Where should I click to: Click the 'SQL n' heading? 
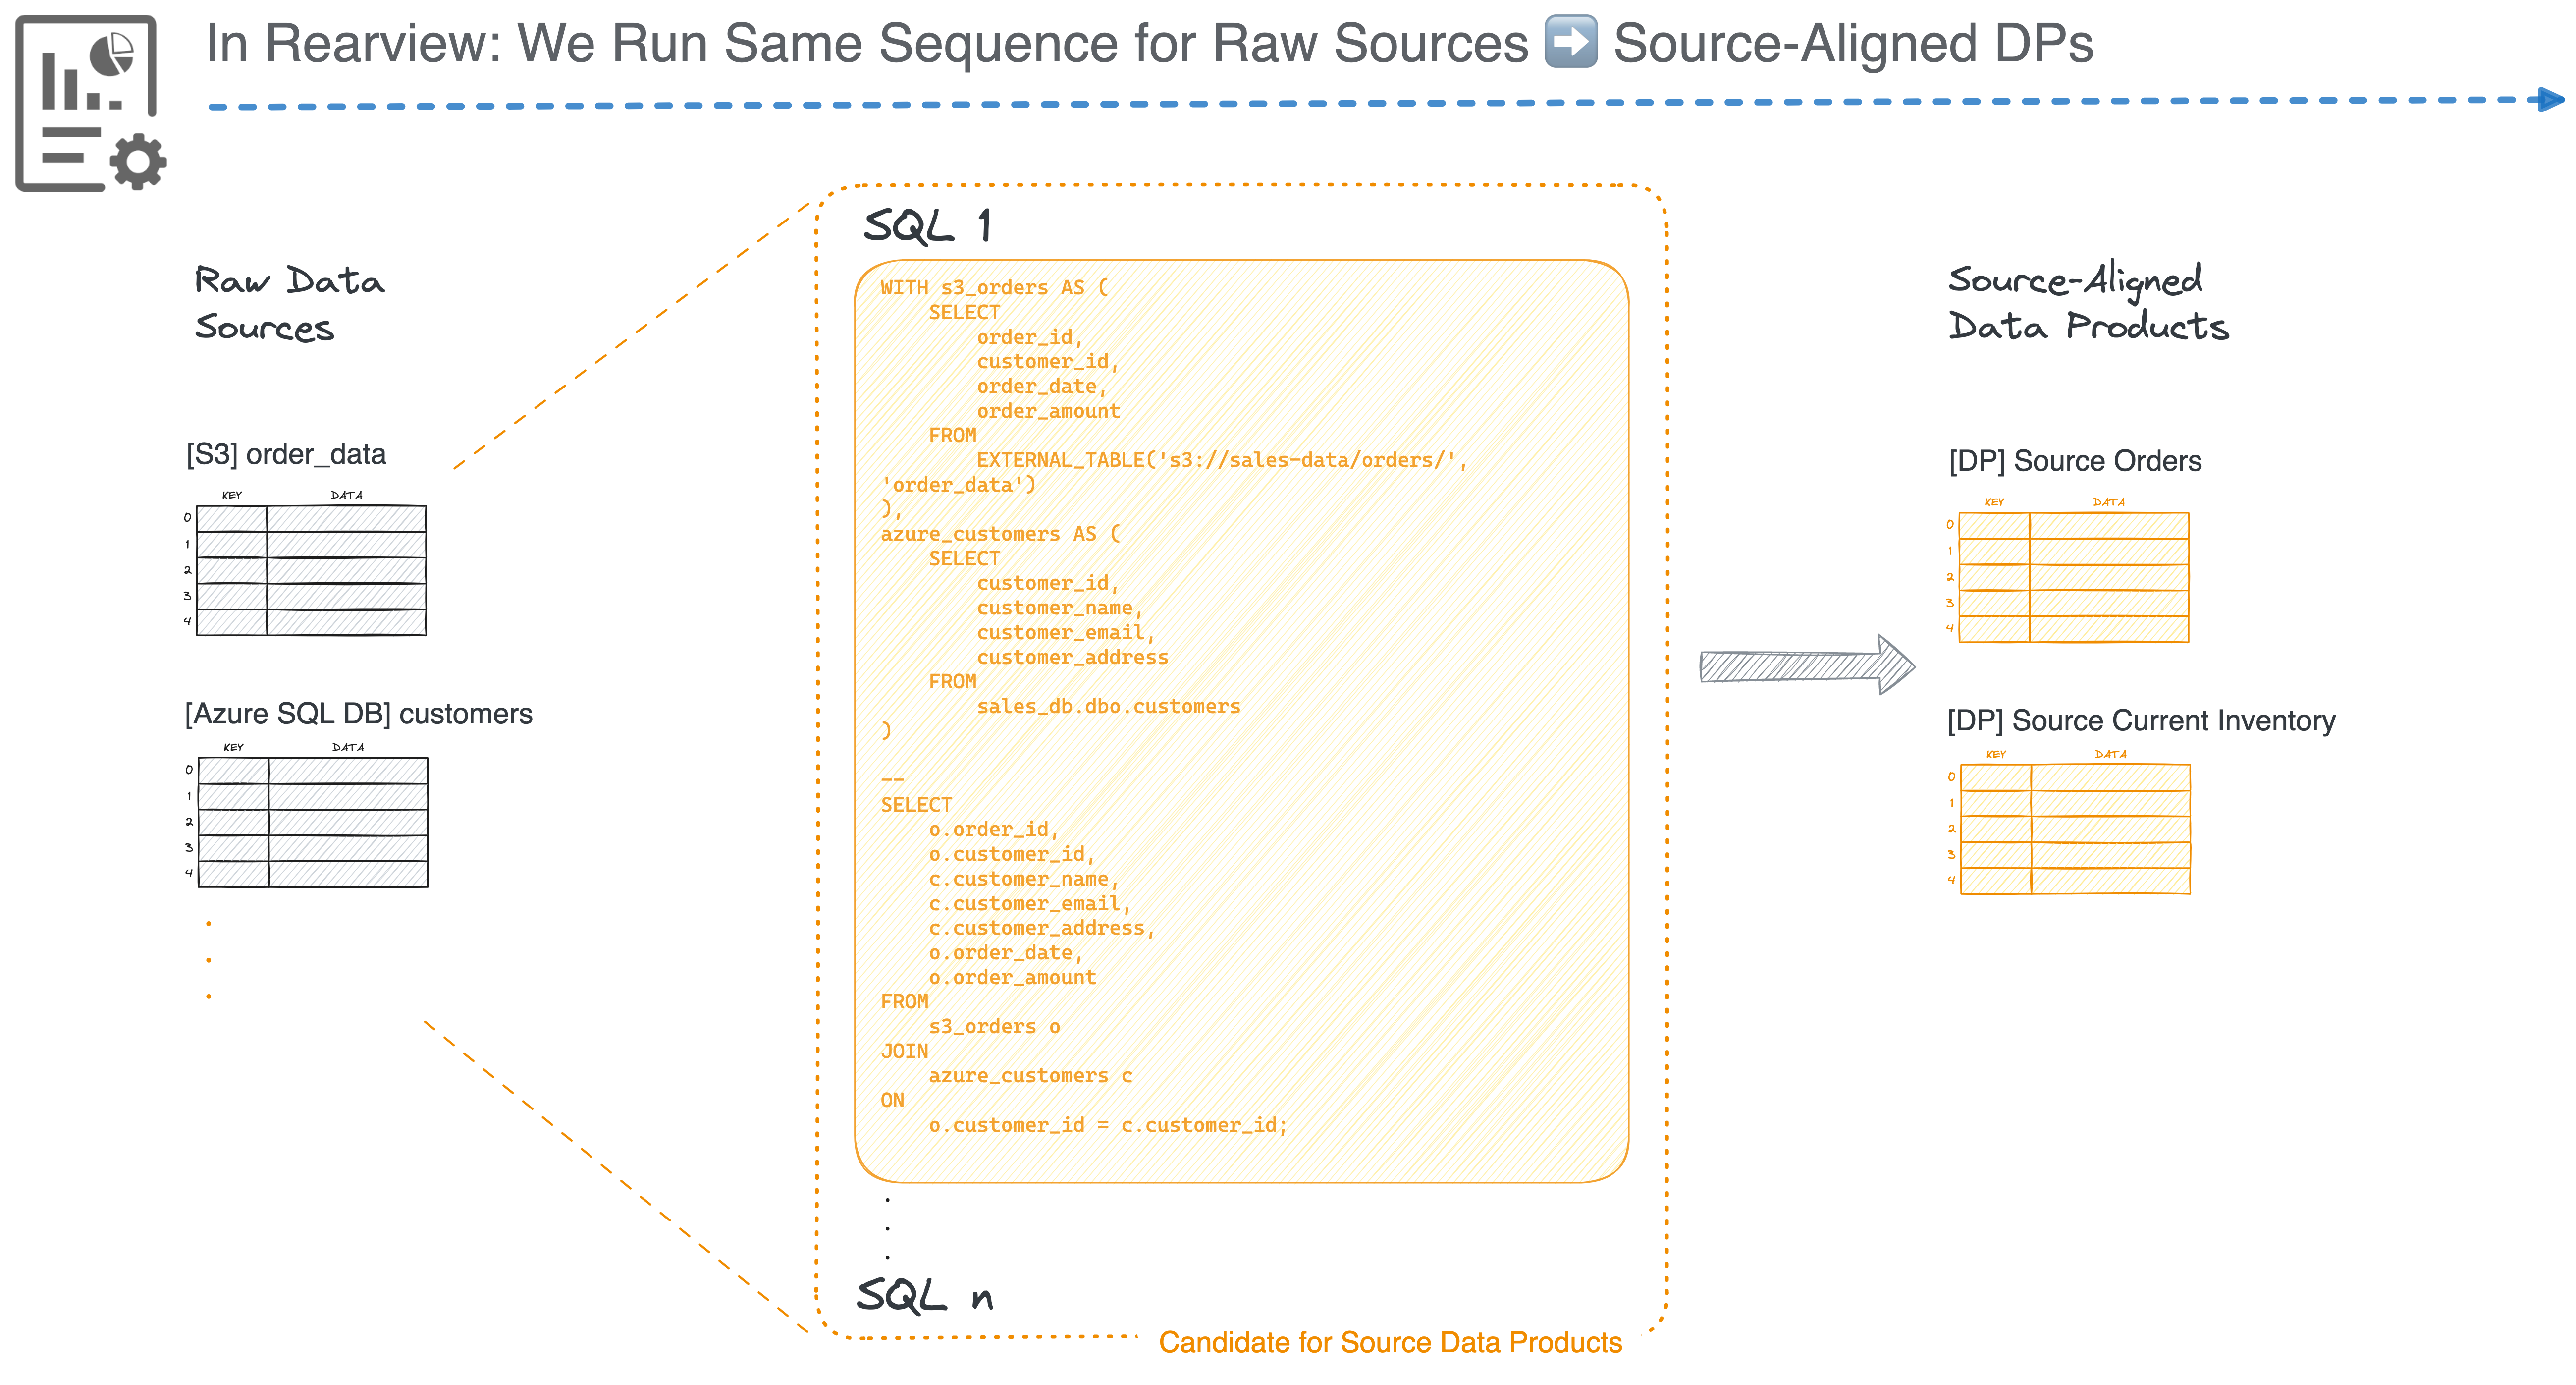click(925, 1295)
